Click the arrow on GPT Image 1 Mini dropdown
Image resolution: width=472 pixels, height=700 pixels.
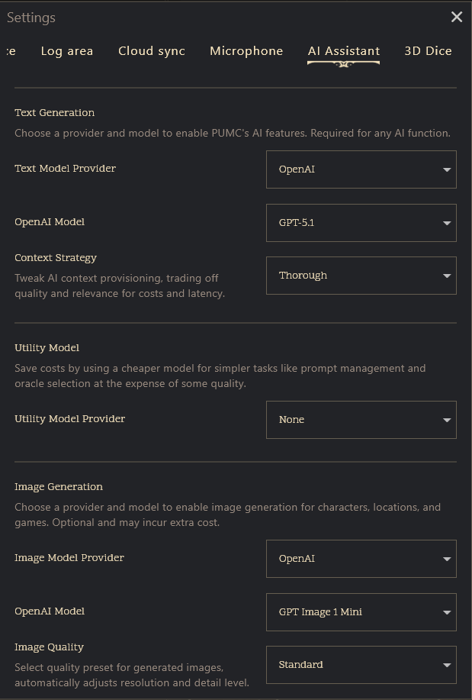[x=447, y=612]
